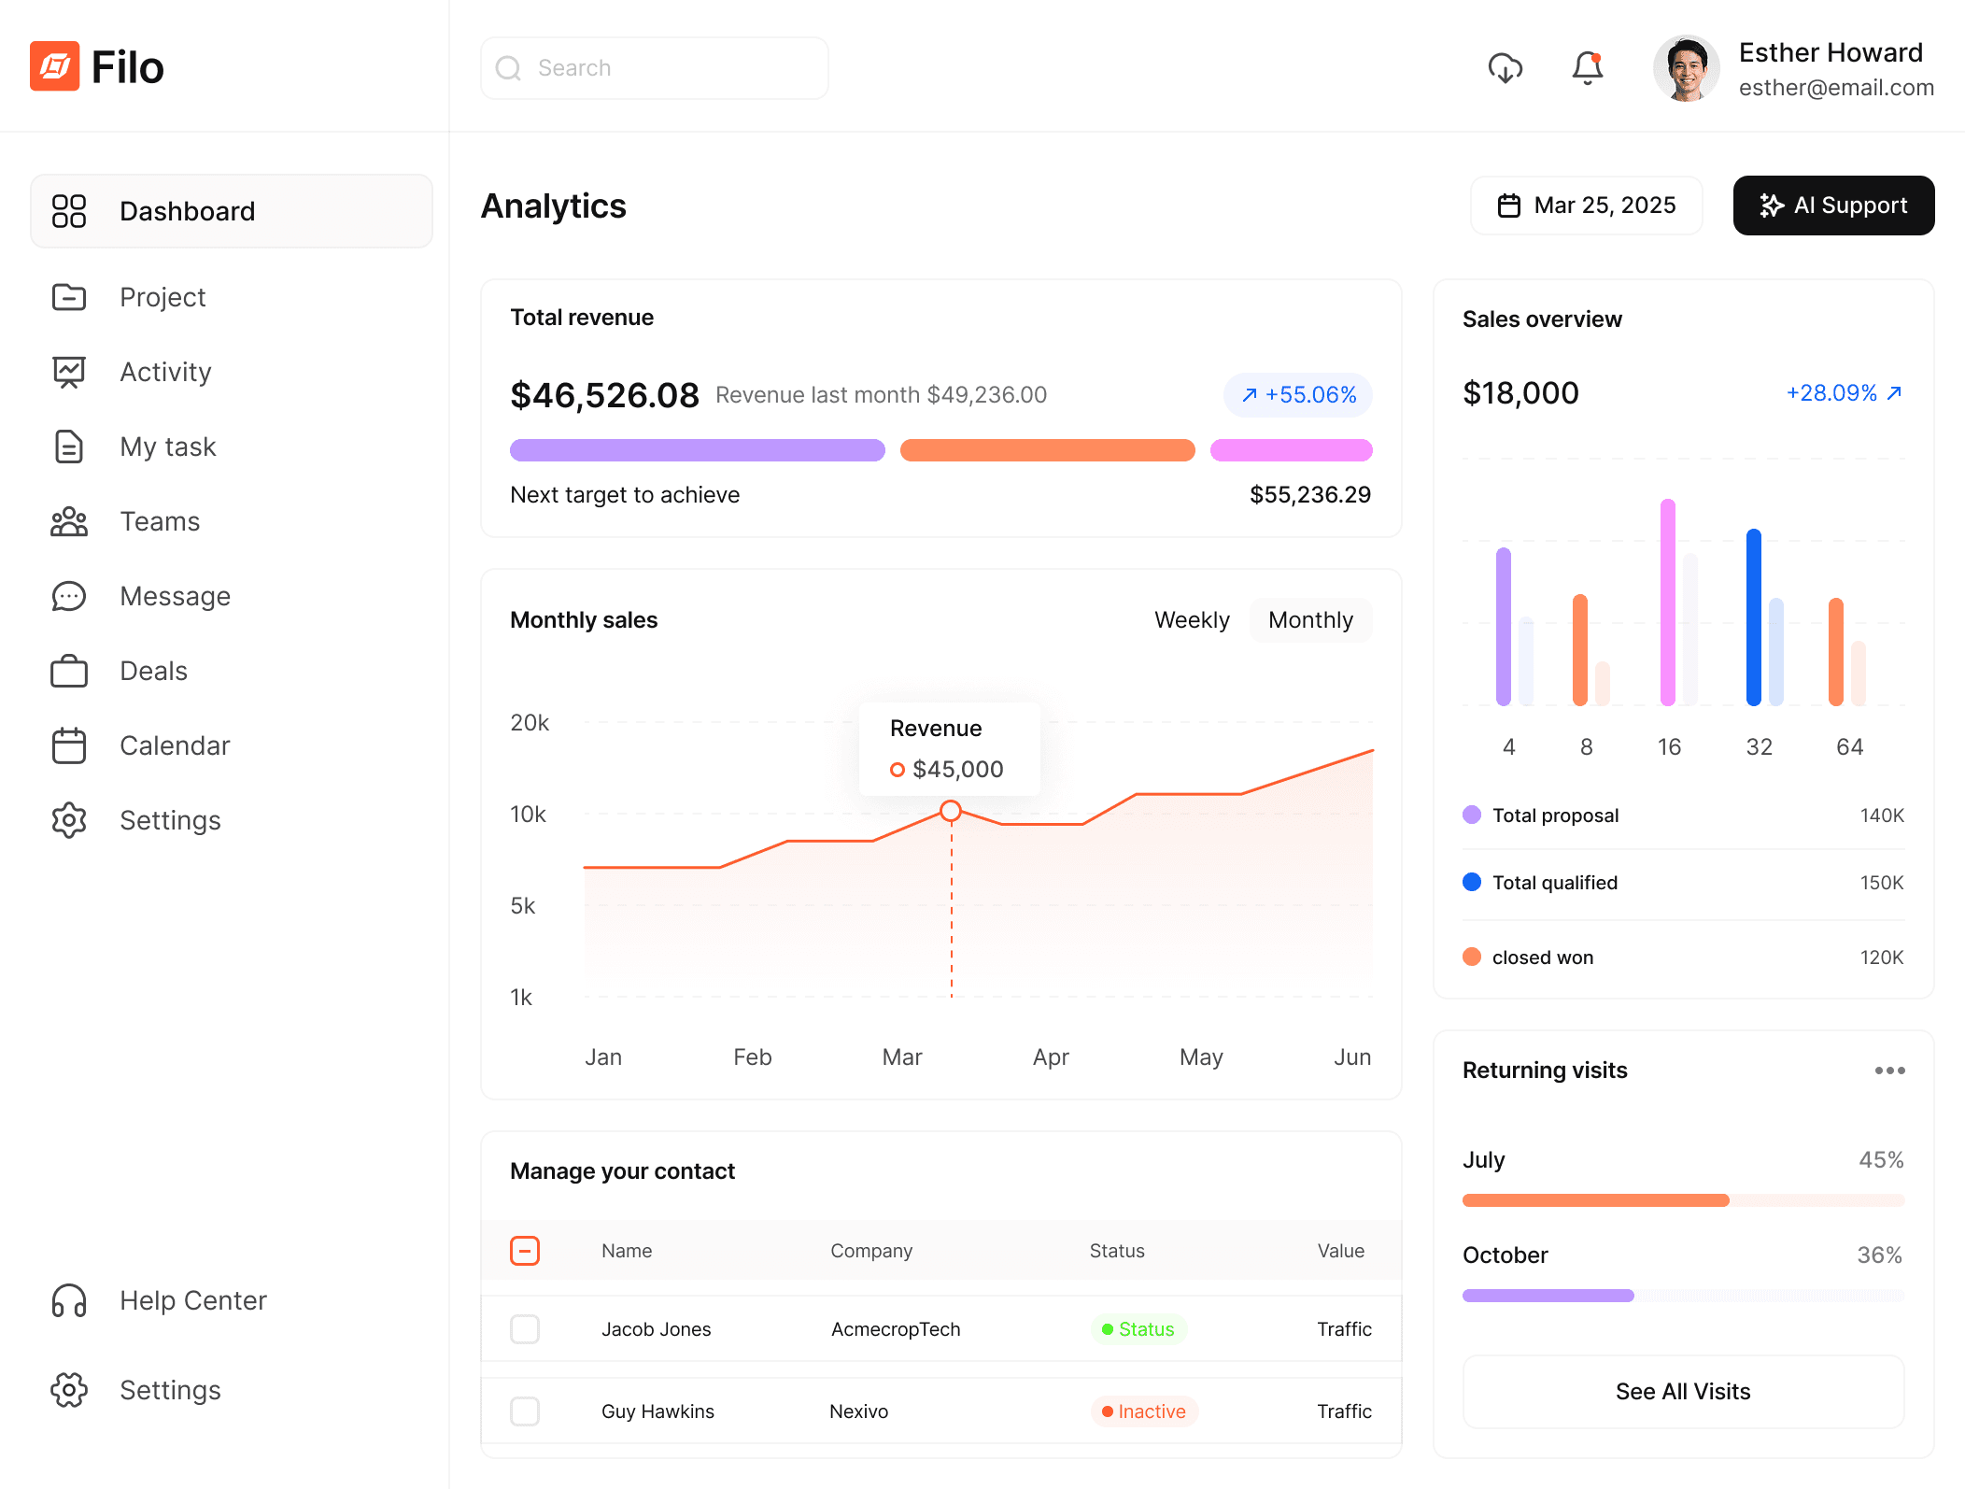Viewport: 1965px width, 1489px height.
Task: Click See All Visits button
Action: click(x=1683, y=1392)
